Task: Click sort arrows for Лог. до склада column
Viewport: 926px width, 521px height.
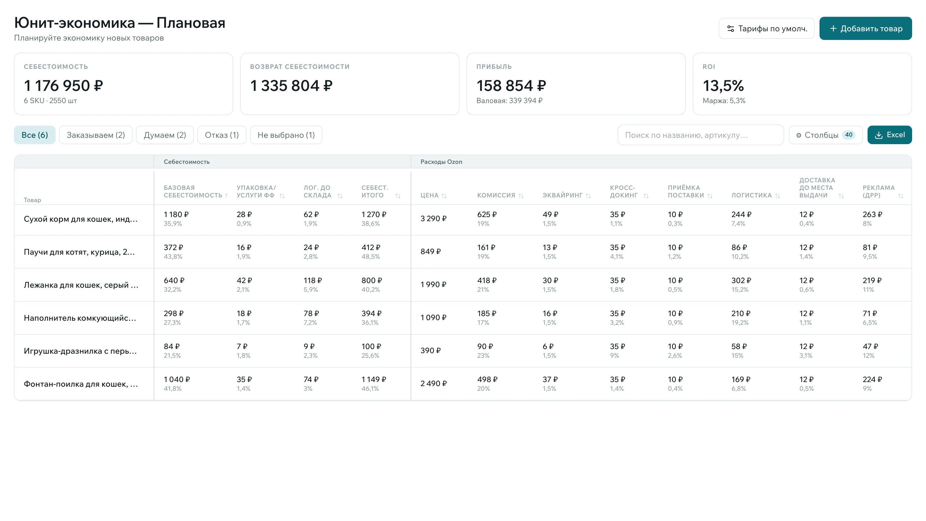Action: [340, 196]
